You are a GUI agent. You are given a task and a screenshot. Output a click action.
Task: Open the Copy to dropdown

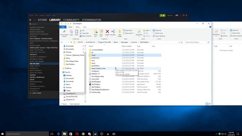101,33
